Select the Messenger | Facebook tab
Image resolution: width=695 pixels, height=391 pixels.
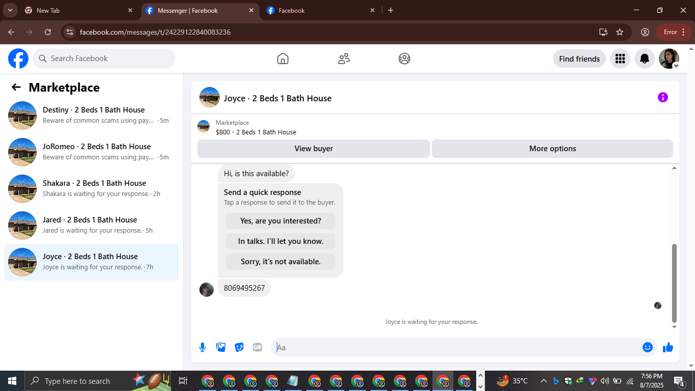pyautogui.click(x=200, y=10)
